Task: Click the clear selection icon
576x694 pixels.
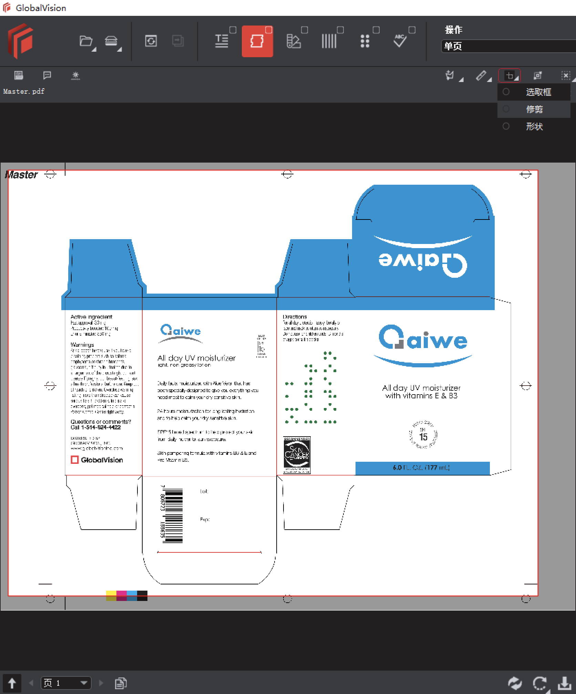Action: click(x=566, y=75)
